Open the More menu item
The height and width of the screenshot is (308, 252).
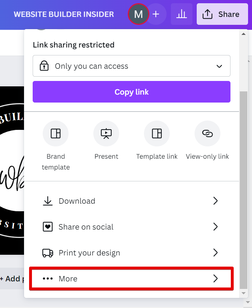pos(131,279)
